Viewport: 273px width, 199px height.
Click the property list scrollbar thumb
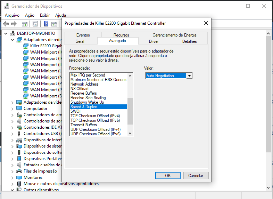coord(130,111)
